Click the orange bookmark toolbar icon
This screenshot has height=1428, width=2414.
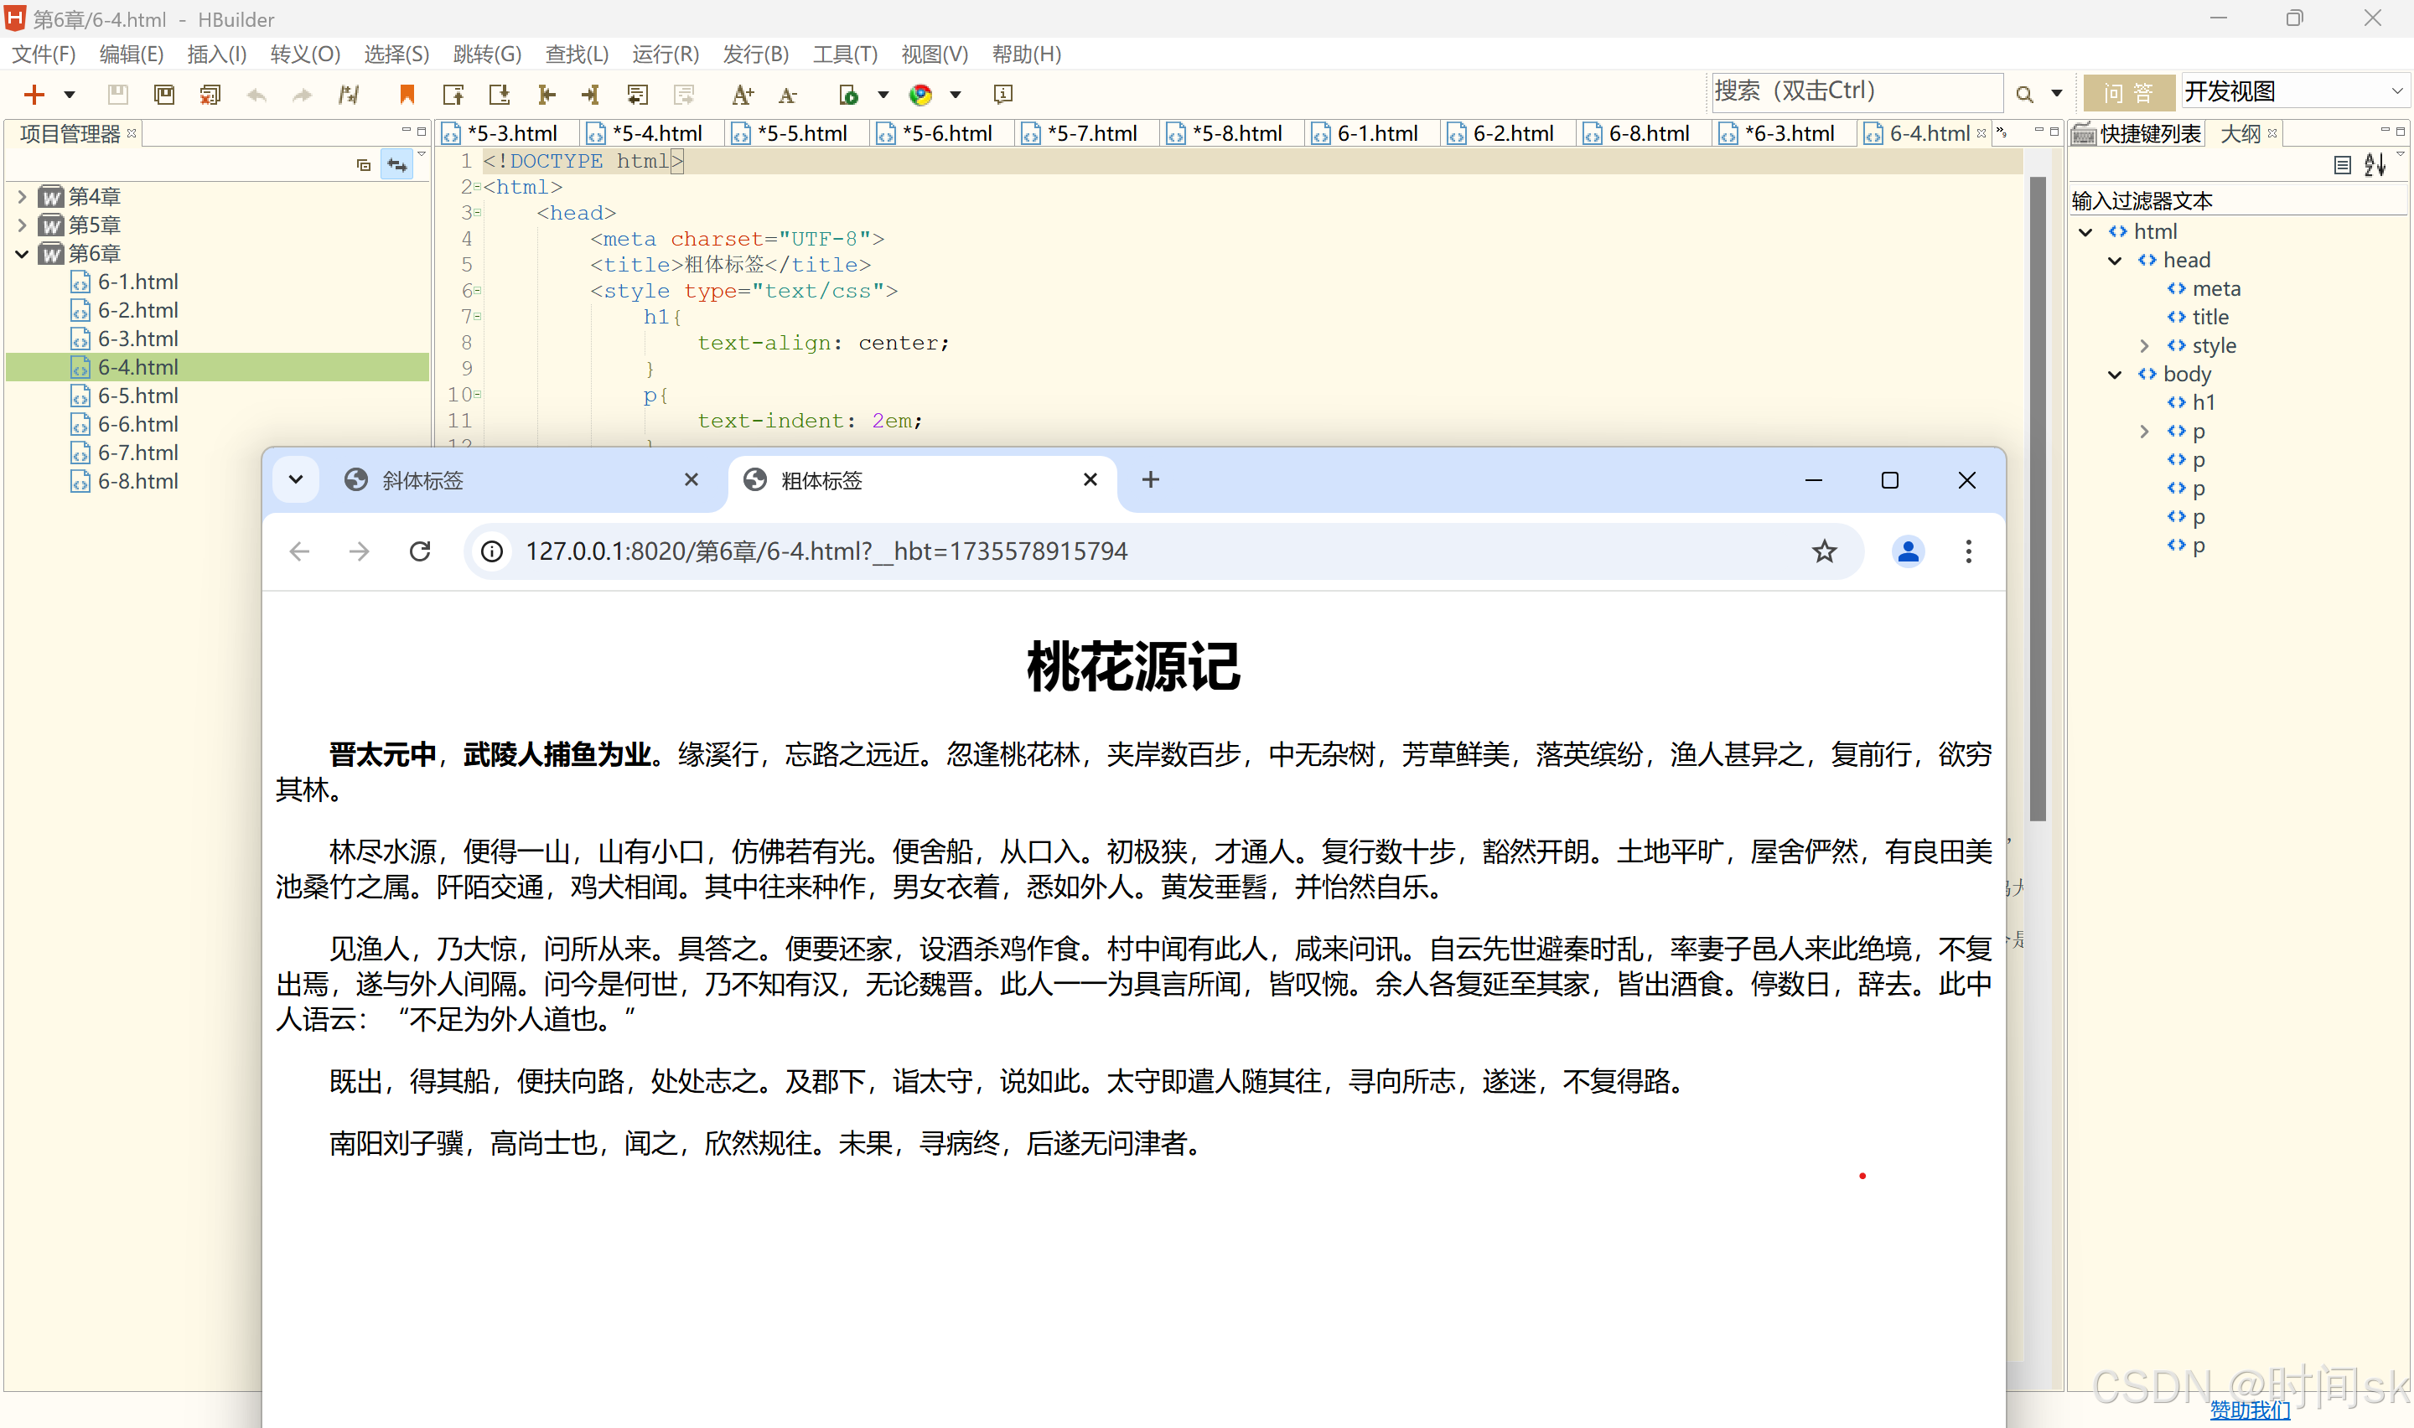tap(407, 95)
